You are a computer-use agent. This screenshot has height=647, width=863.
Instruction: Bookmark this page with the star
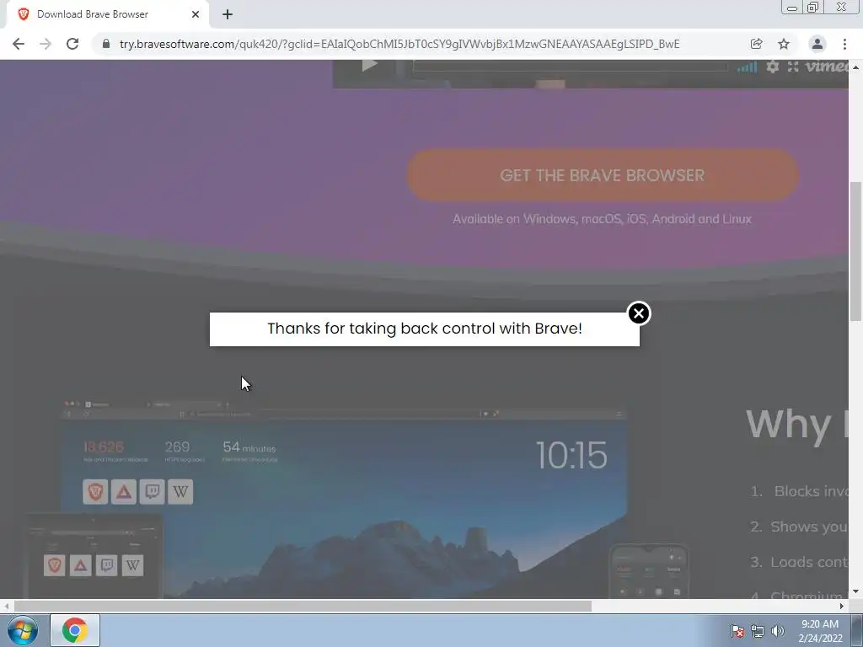[784, 44]
